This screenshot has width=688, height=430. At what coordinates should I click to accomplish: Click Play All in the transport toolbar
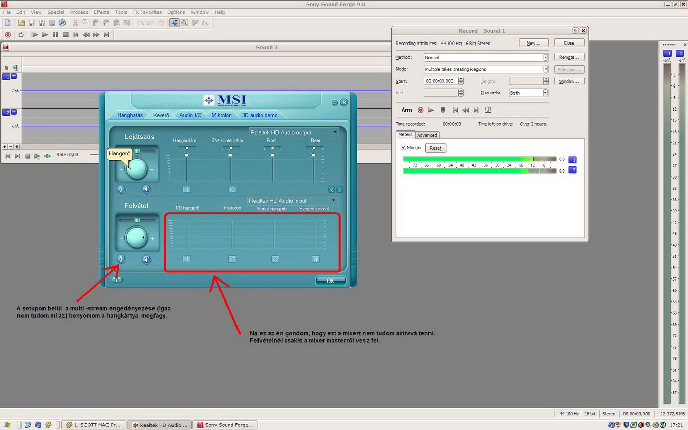tap(34, 35)
